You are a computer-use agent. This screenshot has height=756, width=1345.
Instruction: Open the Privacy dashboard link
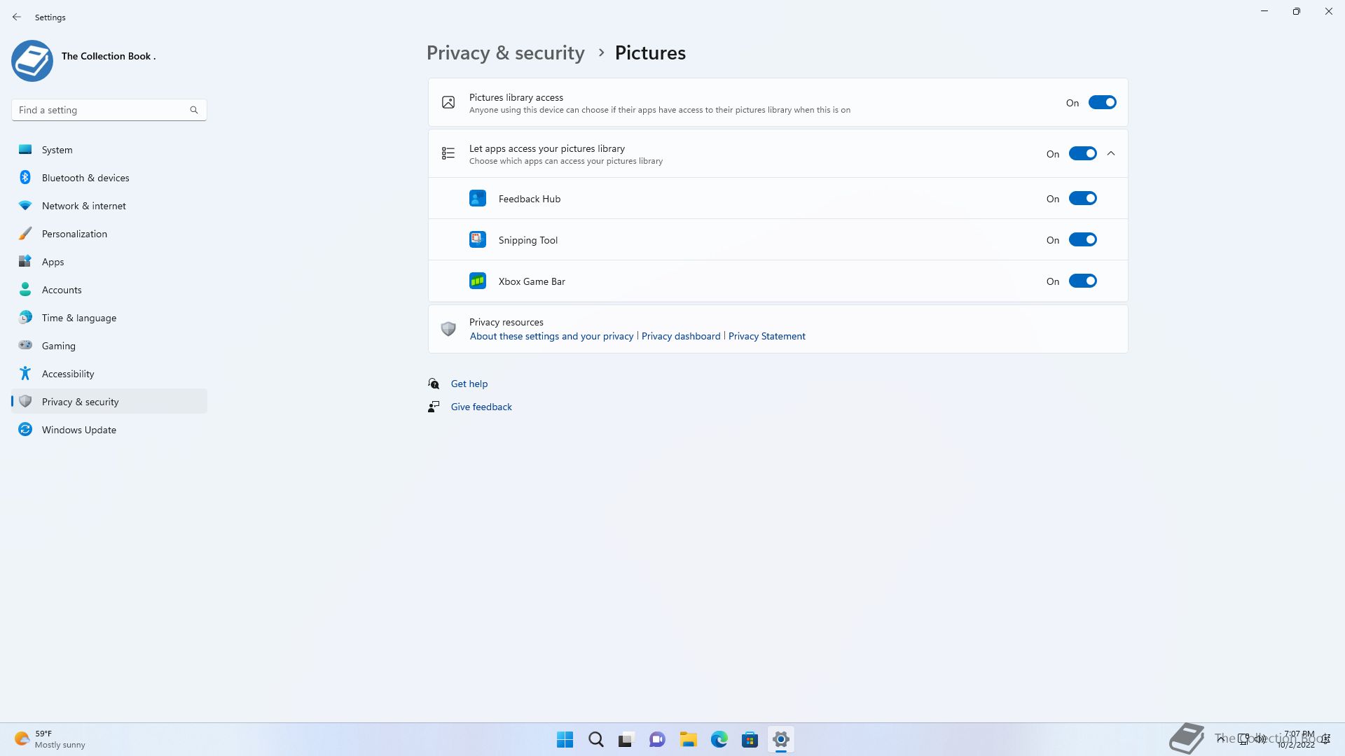pyautogui.click(x=680, y=337)
